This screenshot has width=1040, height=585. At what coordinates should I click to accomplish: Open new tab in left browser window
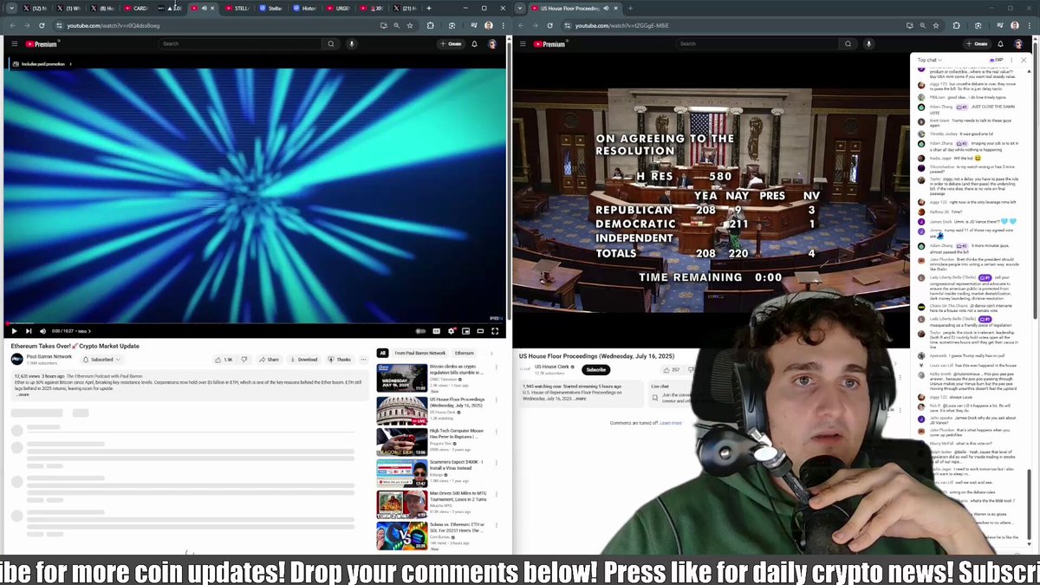coord(429,8)
